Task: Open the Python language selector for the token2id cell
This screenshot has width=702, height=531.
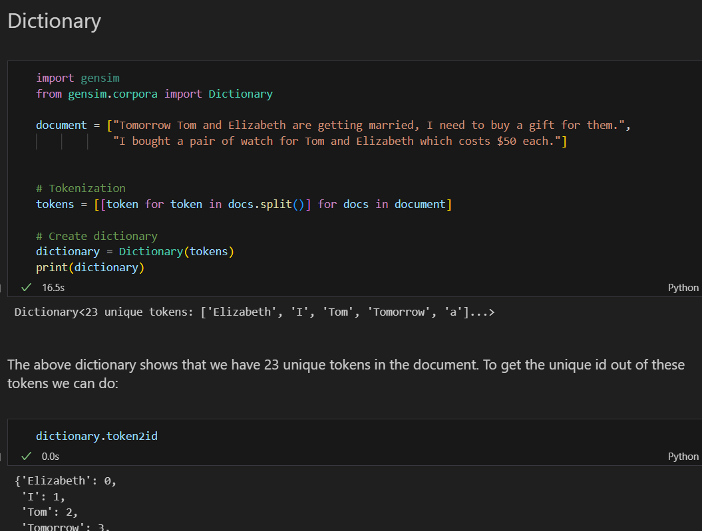Action: (x=683, y=457)
